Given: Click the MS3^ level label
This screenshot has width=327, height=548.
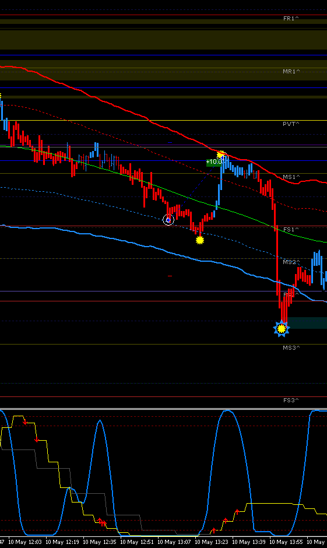Looking at the screenshot, I should 291,347.
